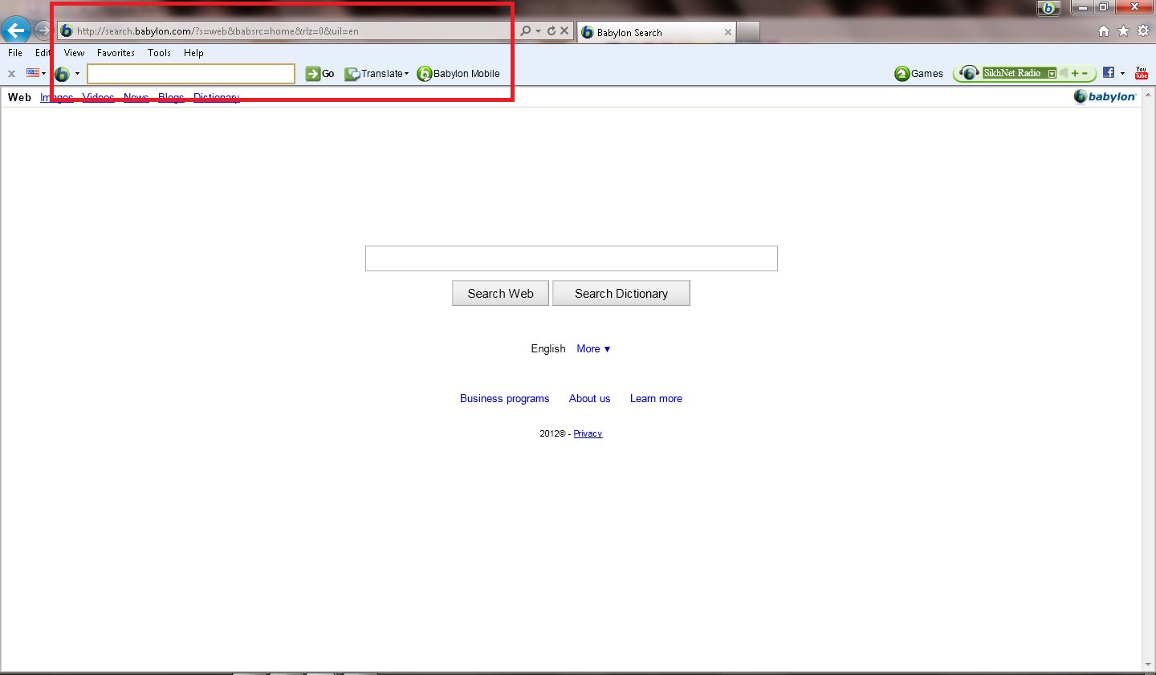Open the Translate toolbar dropdown
The image size is (1156, 675).
coord(377,74)
